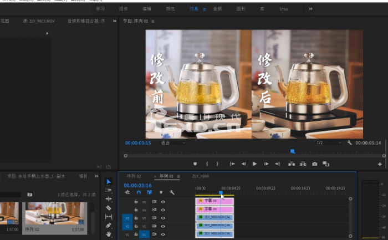Viewport: 388px width, 240px height.
Task: Hide track V2 with eye icon
Action: tap(163, 226)
